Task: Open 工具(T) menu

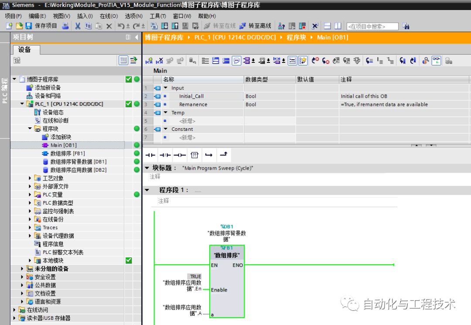Action: [x=158, y=16]
